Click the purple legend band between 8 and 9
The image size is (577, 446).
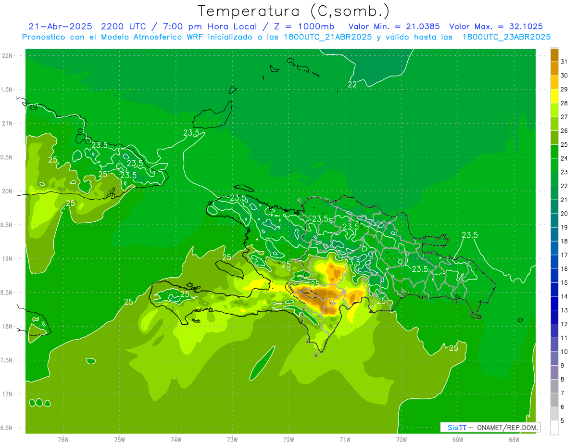tap(554, 372)
